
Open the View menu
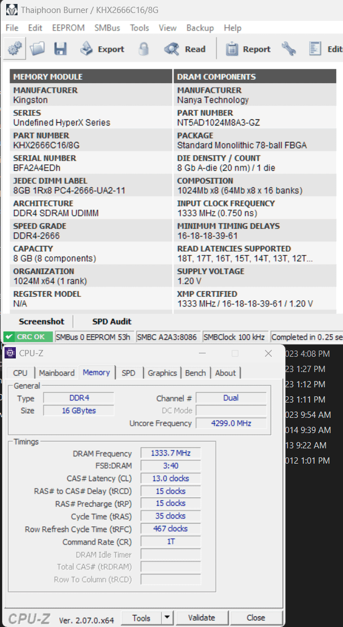tap(167, 28)
